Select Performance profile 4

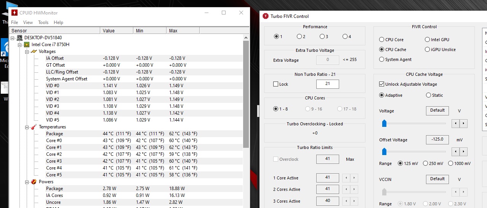(345, 37)
